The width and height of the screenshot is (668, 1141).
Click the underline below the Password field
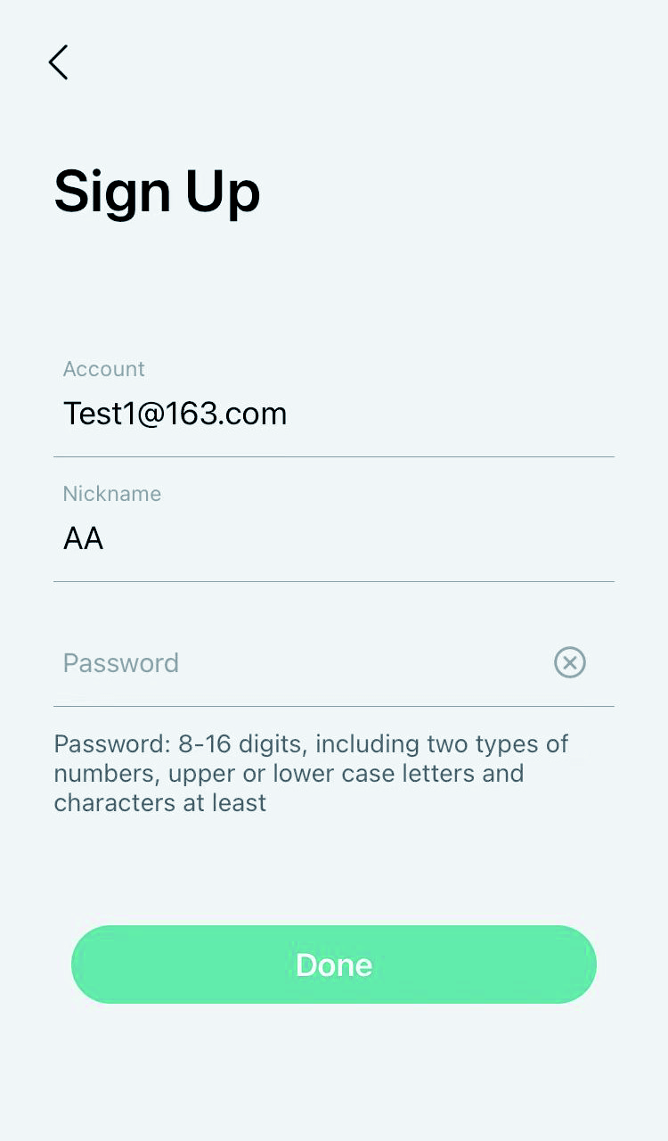(334, 706)
